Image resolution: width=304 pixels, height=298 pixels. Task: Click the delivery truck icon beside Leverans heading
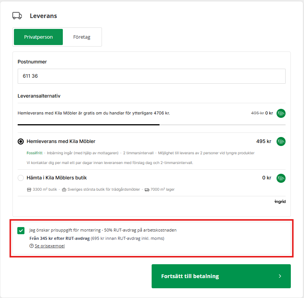coord(17,16)
